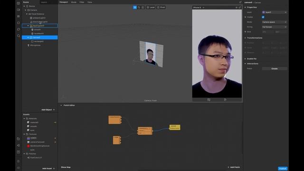The width and height of the screenshot is (304, 171).
Task: Collapse the Patches folder in Assets
Action: 24,154
